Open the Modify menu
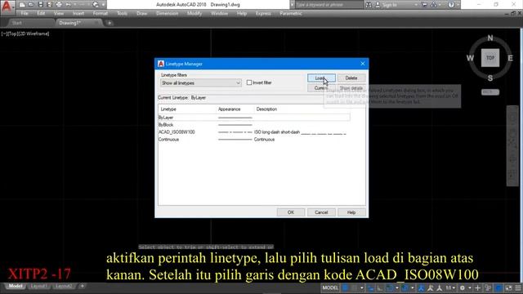This screenshot has height=294, width=523. click(194, 13)
